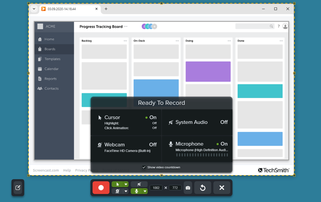321x202 pixels.
Task: Take a screenshot with the camera icon
Action: pyautogui.click(x=188, y=188)
